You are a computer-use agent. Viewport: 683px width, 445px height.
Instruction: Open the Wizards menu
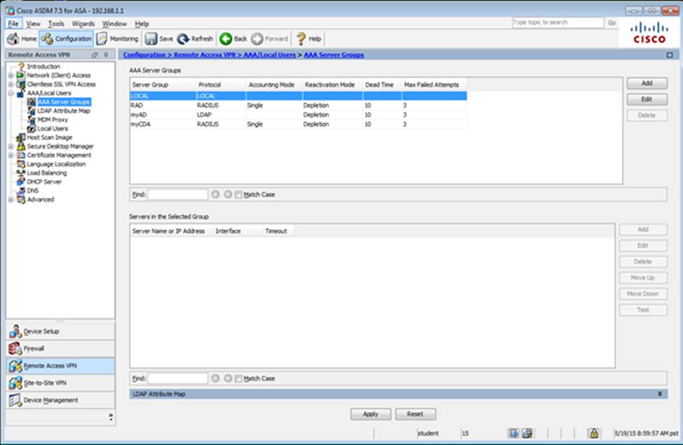tap(83, 24)
